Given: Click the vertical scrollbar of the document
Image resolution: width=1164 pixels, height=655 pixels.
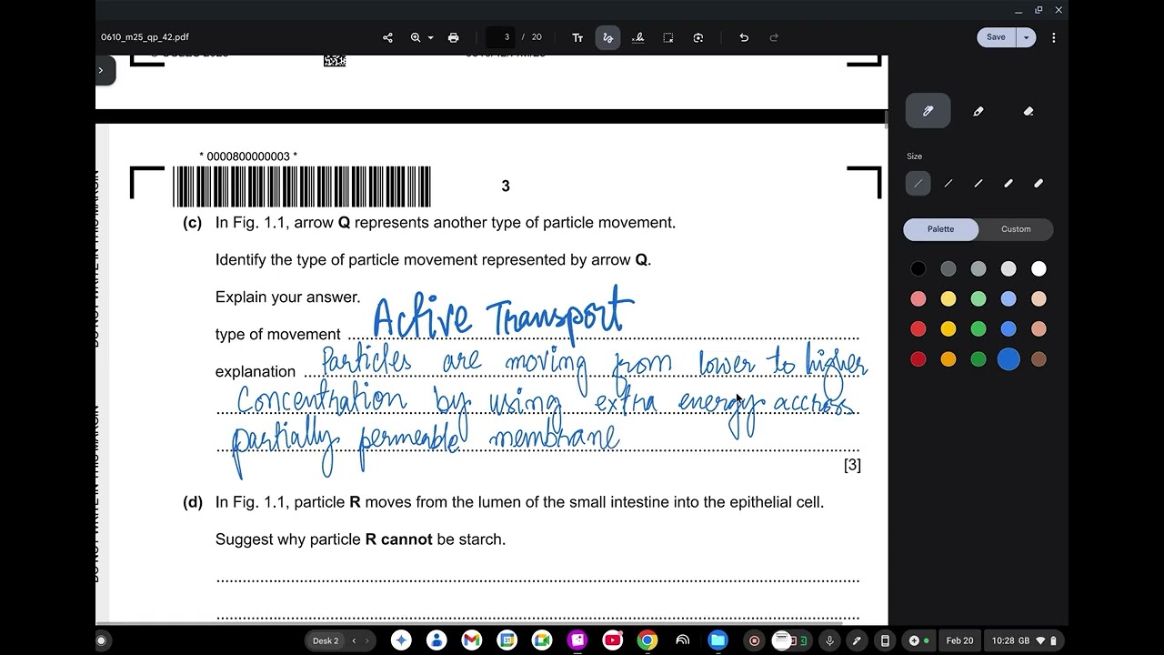Looking at the screenshot, I should pos(886,118).
